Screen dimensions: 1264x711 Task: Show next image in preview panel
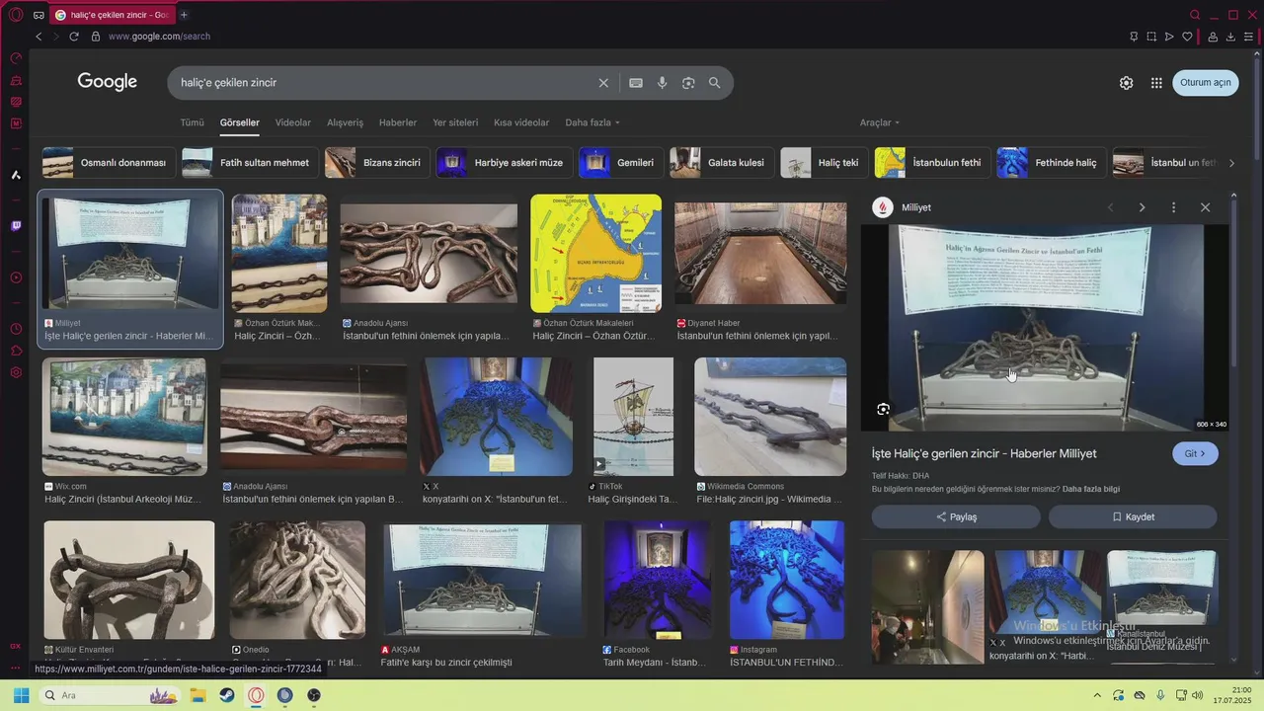coord(1142,207)
